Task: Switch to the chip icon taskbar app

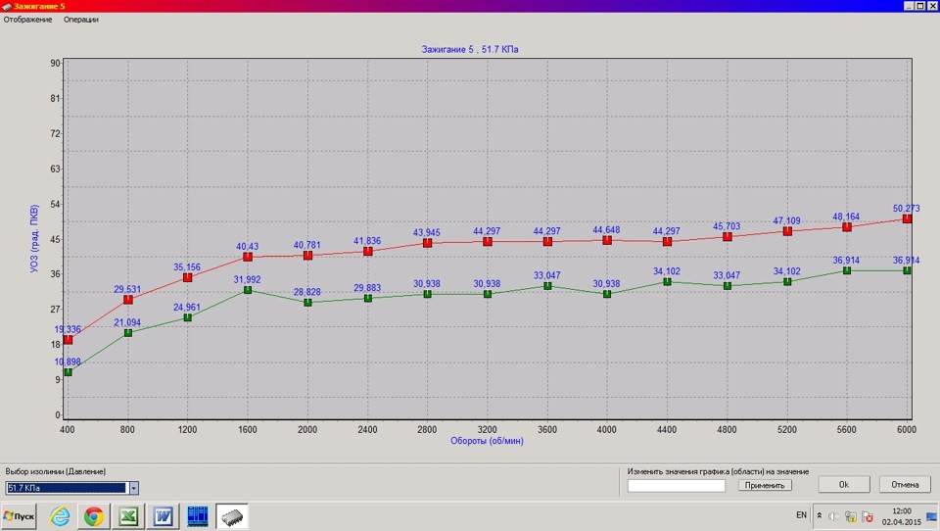Action: pos(232,516)
